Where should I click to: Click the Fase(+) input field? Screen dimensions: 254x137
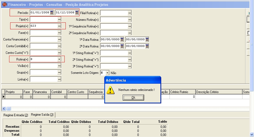tap(44, 33)
